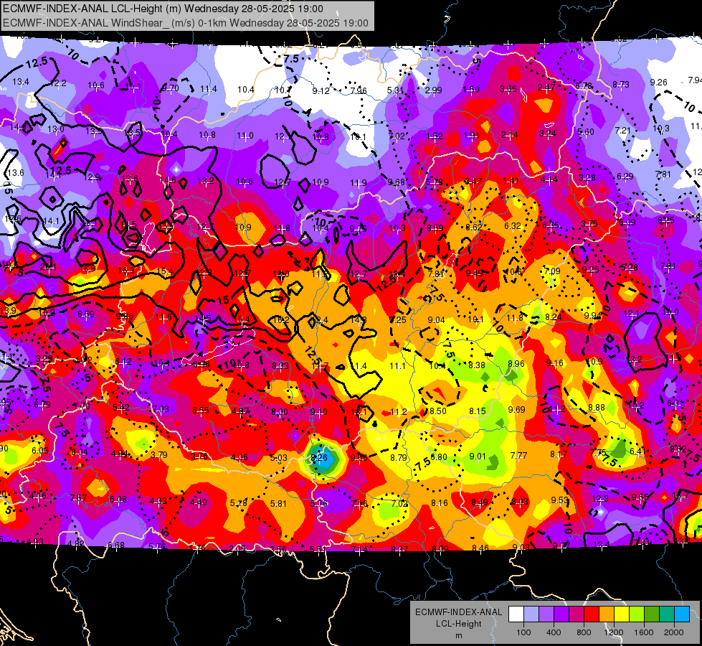702x646 pixels.
Task: Click the grid value 5.31
Action: click(x=396, y=90)
